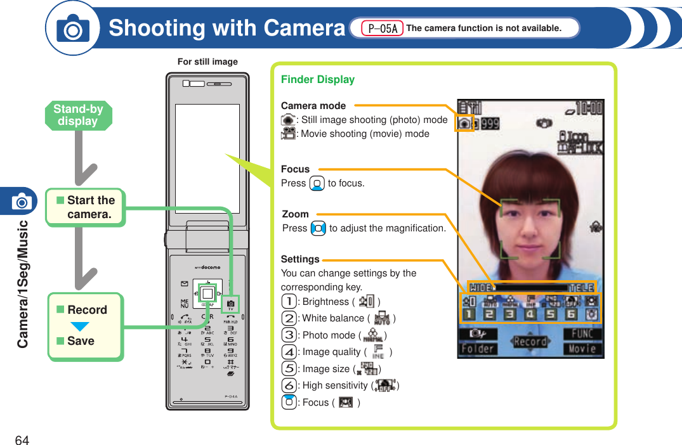Click the CLR key on the phone keypad
The image size is (682, 445).
(208, 317)
